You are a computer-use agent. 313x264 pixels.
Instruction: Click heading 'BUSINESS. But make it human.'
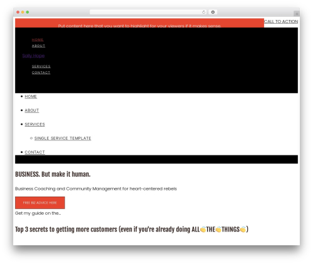point(53,174)
